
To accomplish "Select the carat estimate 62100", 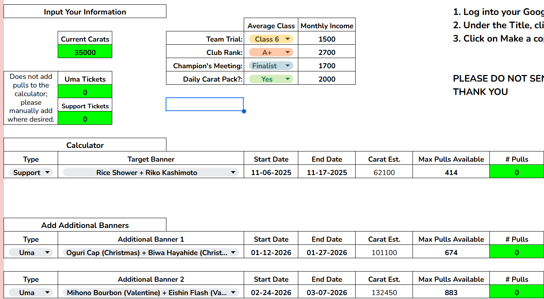I will 384,171.
